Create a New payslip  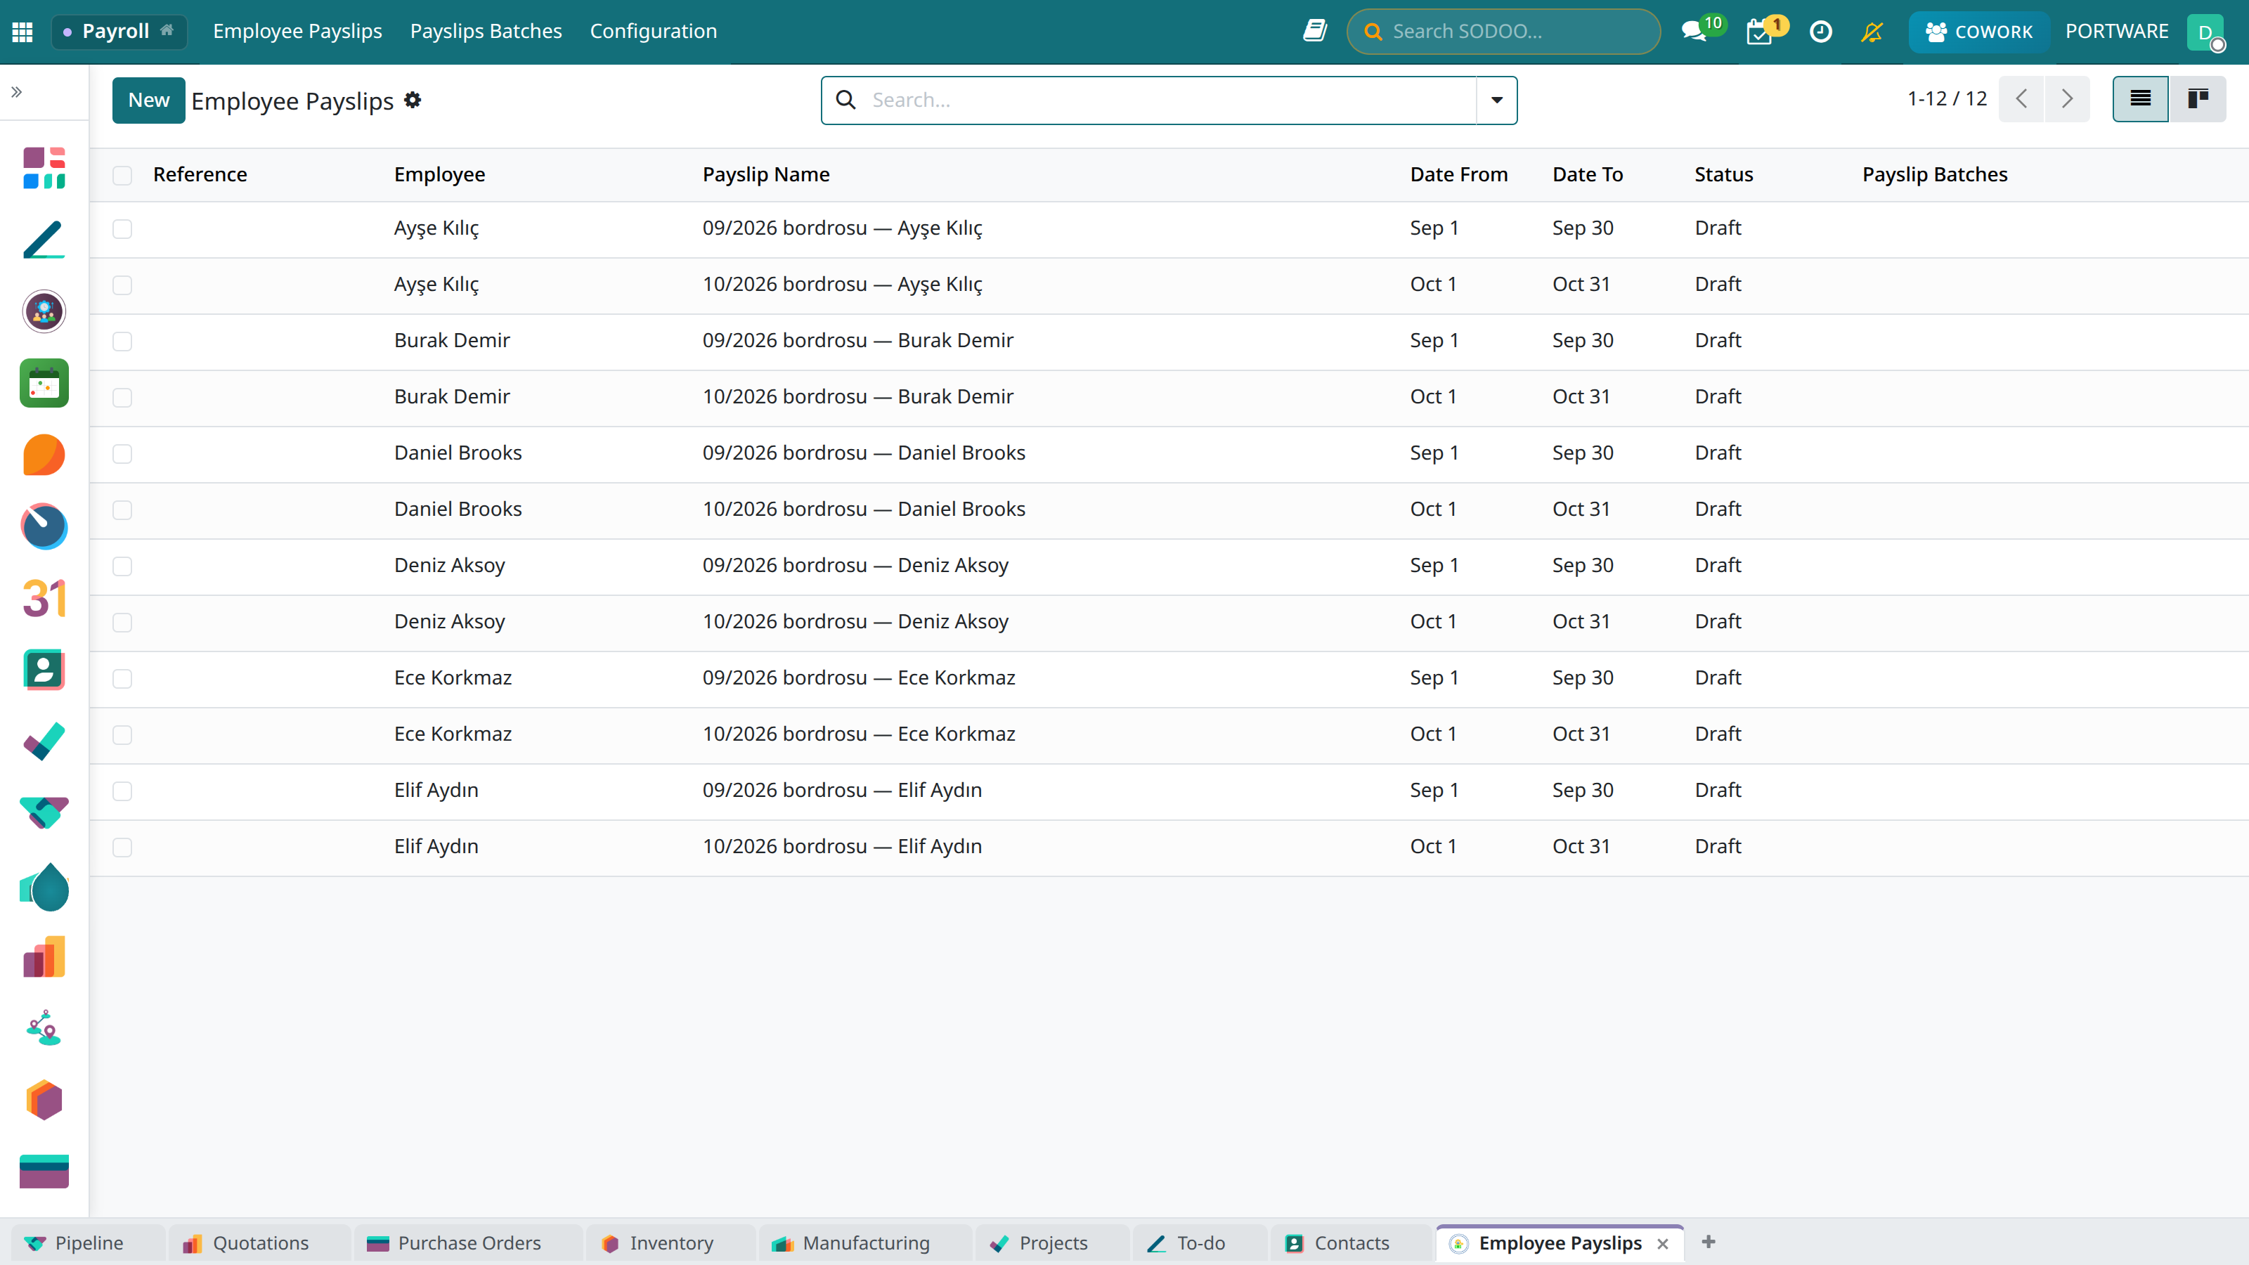(x=148, y=100)
